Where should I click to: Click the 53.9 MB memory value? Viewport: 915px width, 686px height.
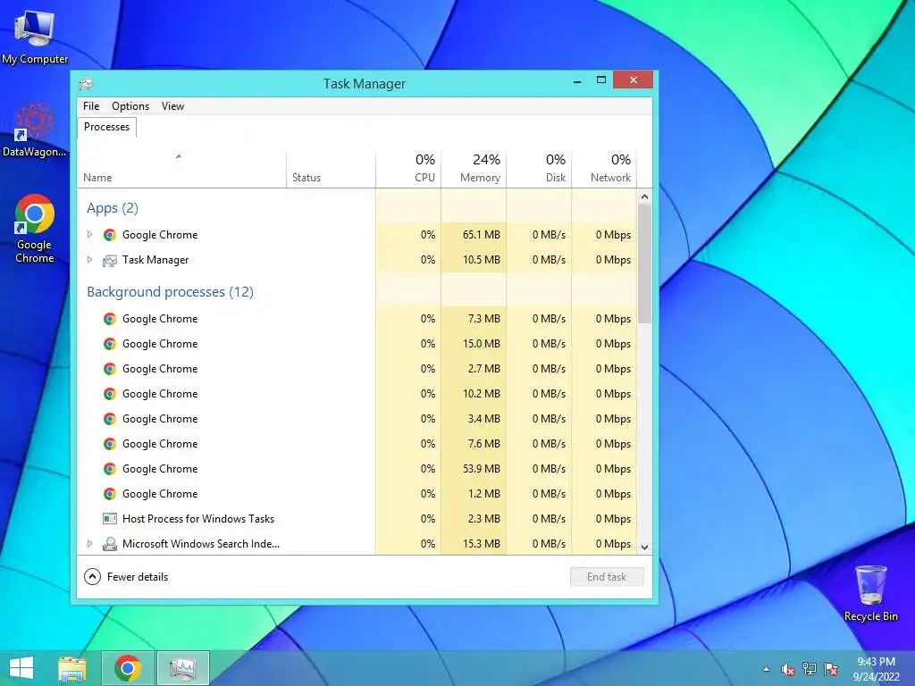[482, 469]
